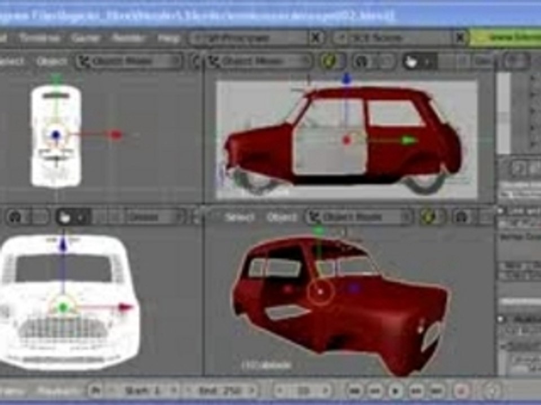Expand the Global orientation dropdown in front-view header

click(x=154, y=217)
